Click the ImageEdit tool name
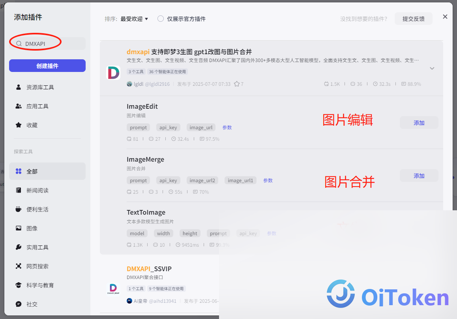 (x=142, y=106)
